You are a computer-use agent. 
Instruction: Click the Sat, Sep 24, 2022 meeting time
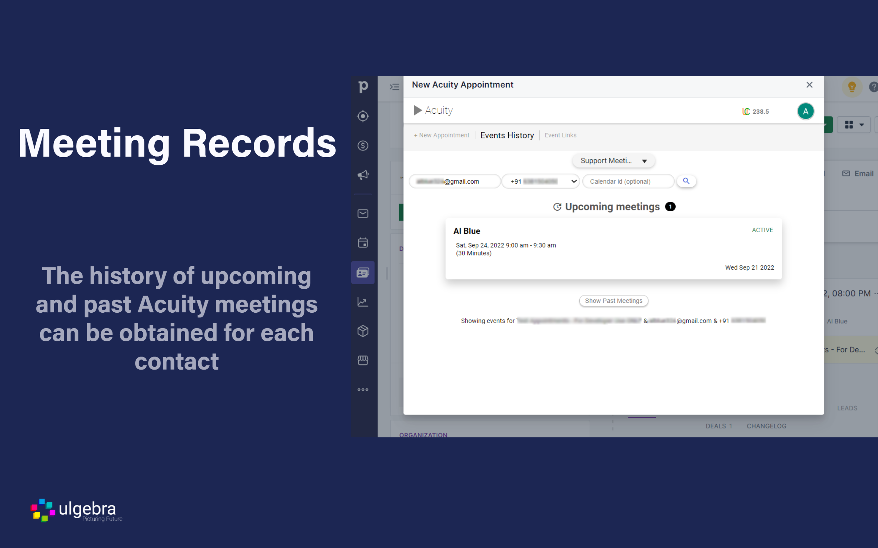click(x=506, y=245)
